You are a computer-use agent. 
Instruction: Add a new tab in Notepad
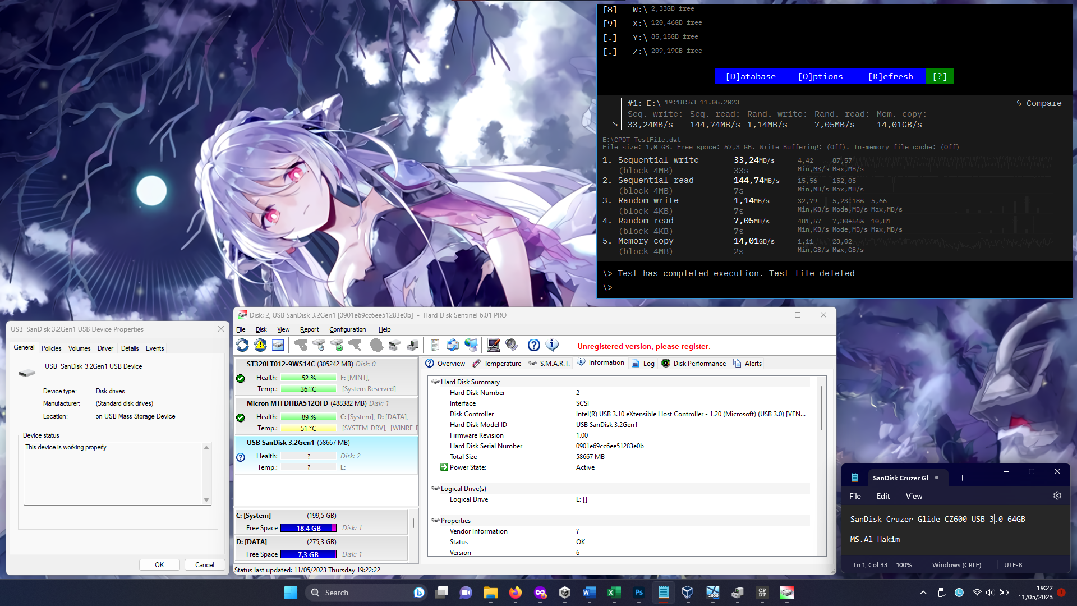pyautogui.click(x=962, y=478)
